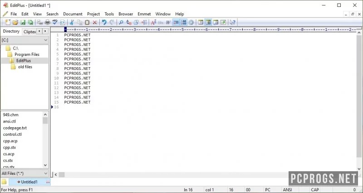Click the View in Browser toolbar icon

63,22
